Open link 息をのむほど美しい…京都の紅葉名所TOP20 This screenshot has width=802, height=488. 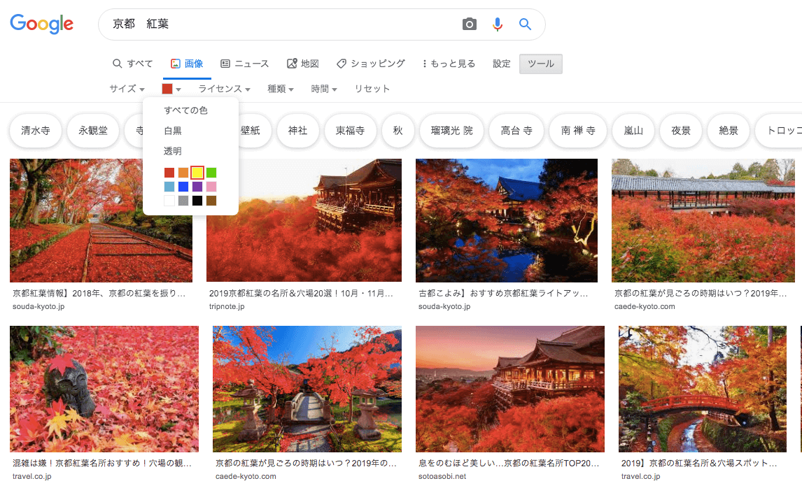(509, 463)
